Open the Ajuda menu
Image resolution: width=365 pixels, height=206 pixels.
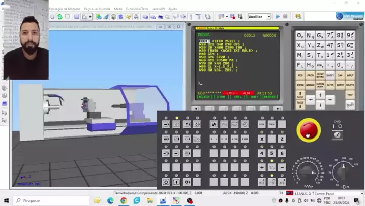172,9
